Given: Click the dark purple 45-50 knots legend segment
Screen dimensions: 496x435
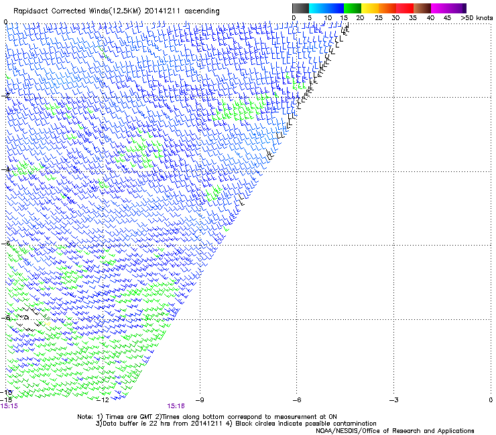Looking at the screenshot, I should point(457,8).
